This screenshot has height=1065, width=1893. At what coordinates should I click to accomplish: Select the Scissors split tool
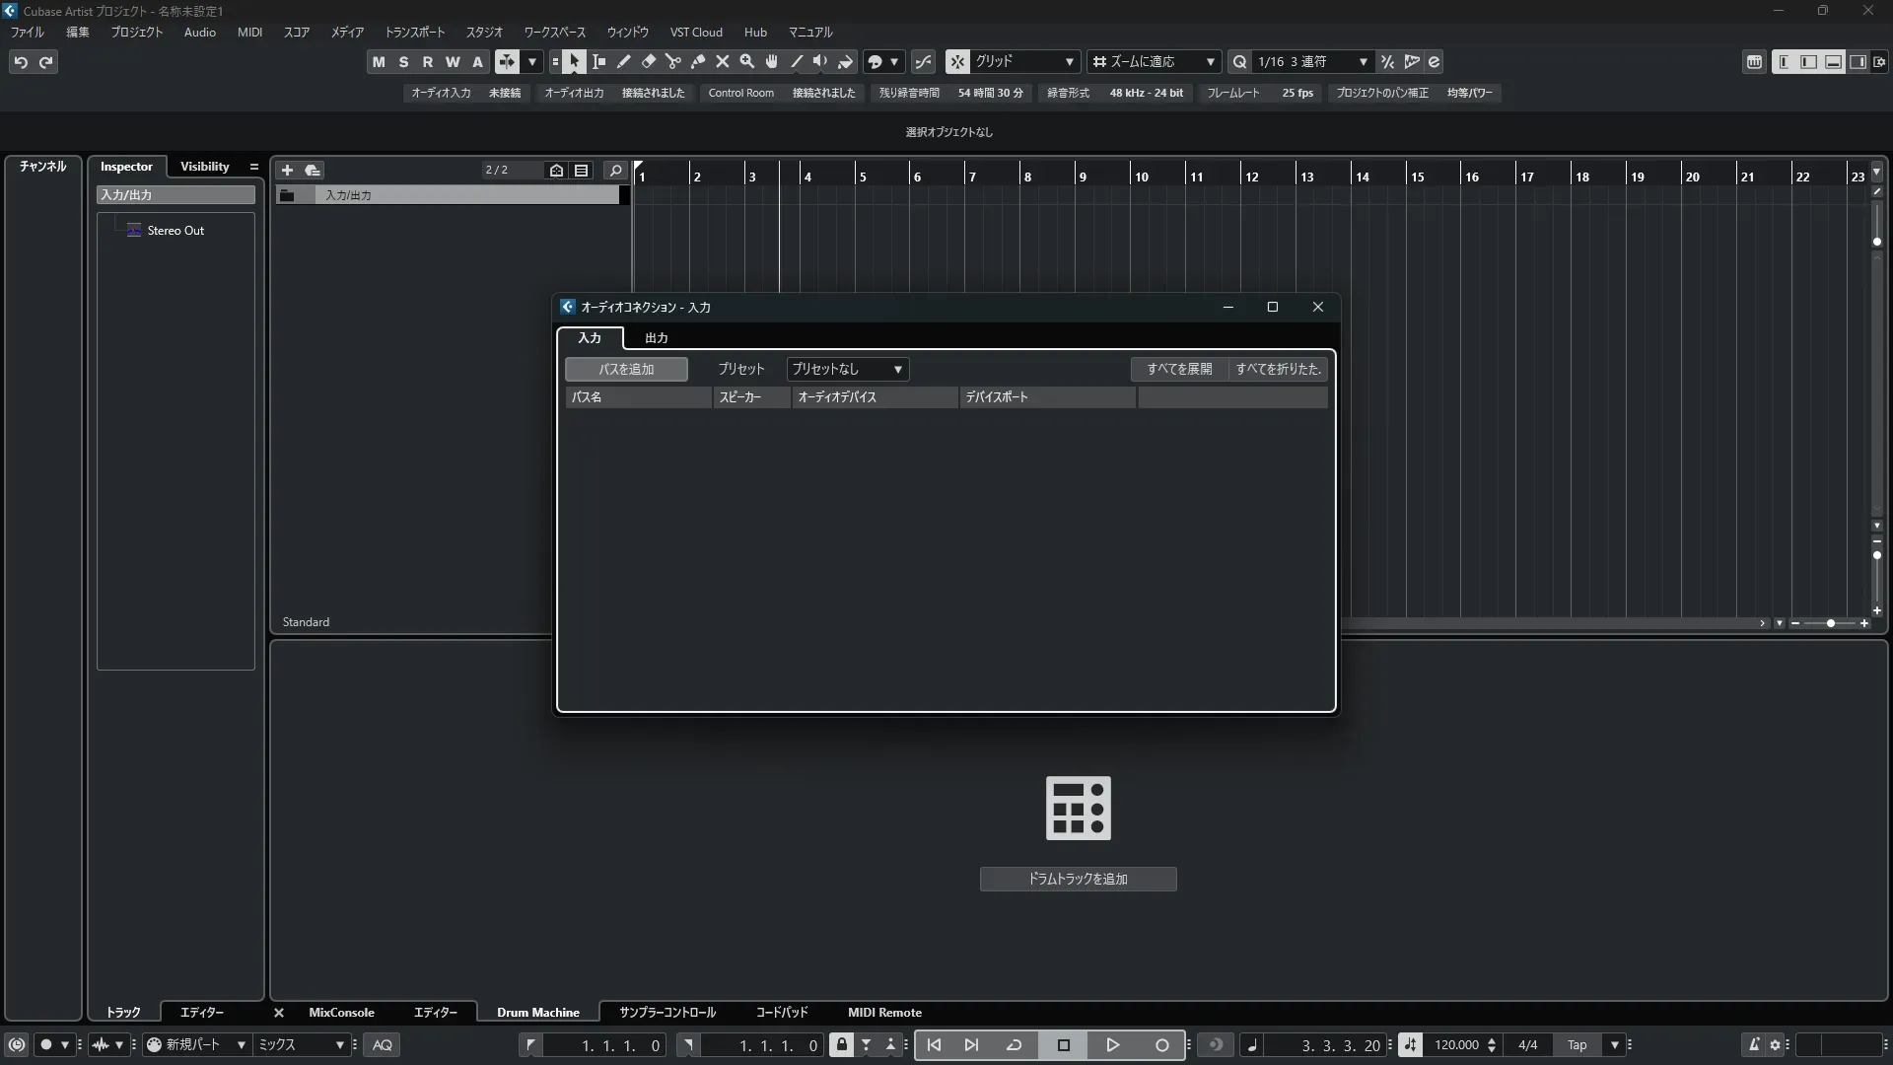(x=673, y=61)
